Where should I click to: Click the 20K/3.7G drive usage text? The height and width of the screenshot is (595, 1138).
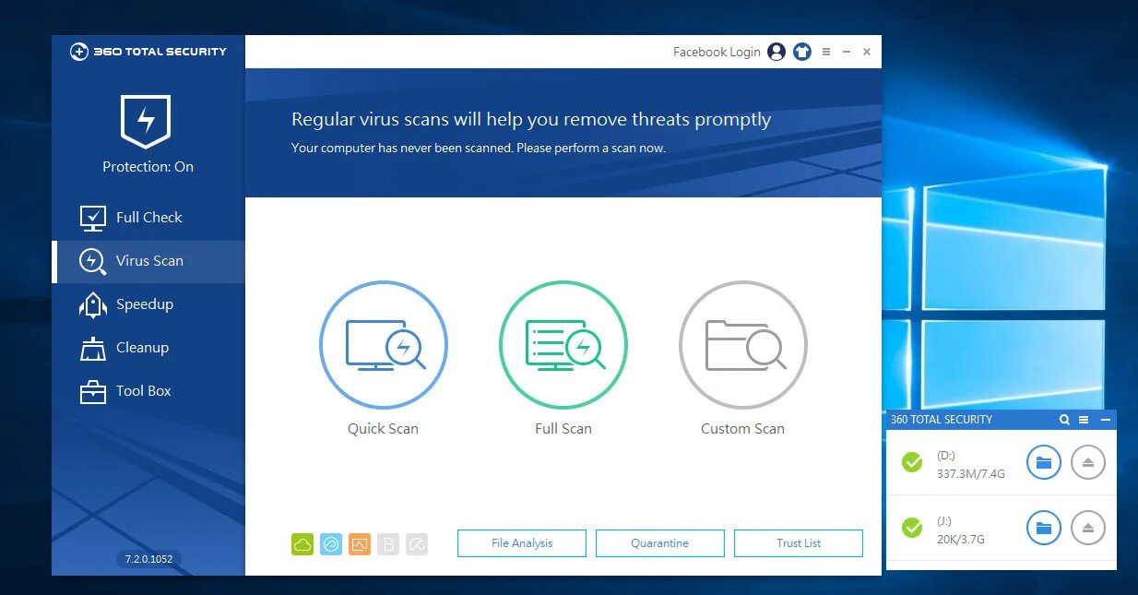pos(961,540)
